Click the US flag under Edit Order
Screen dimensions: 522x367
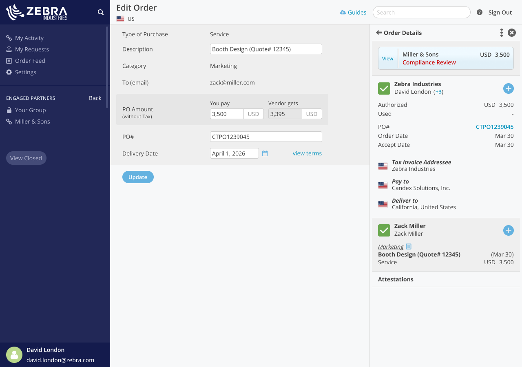point(120,19)
